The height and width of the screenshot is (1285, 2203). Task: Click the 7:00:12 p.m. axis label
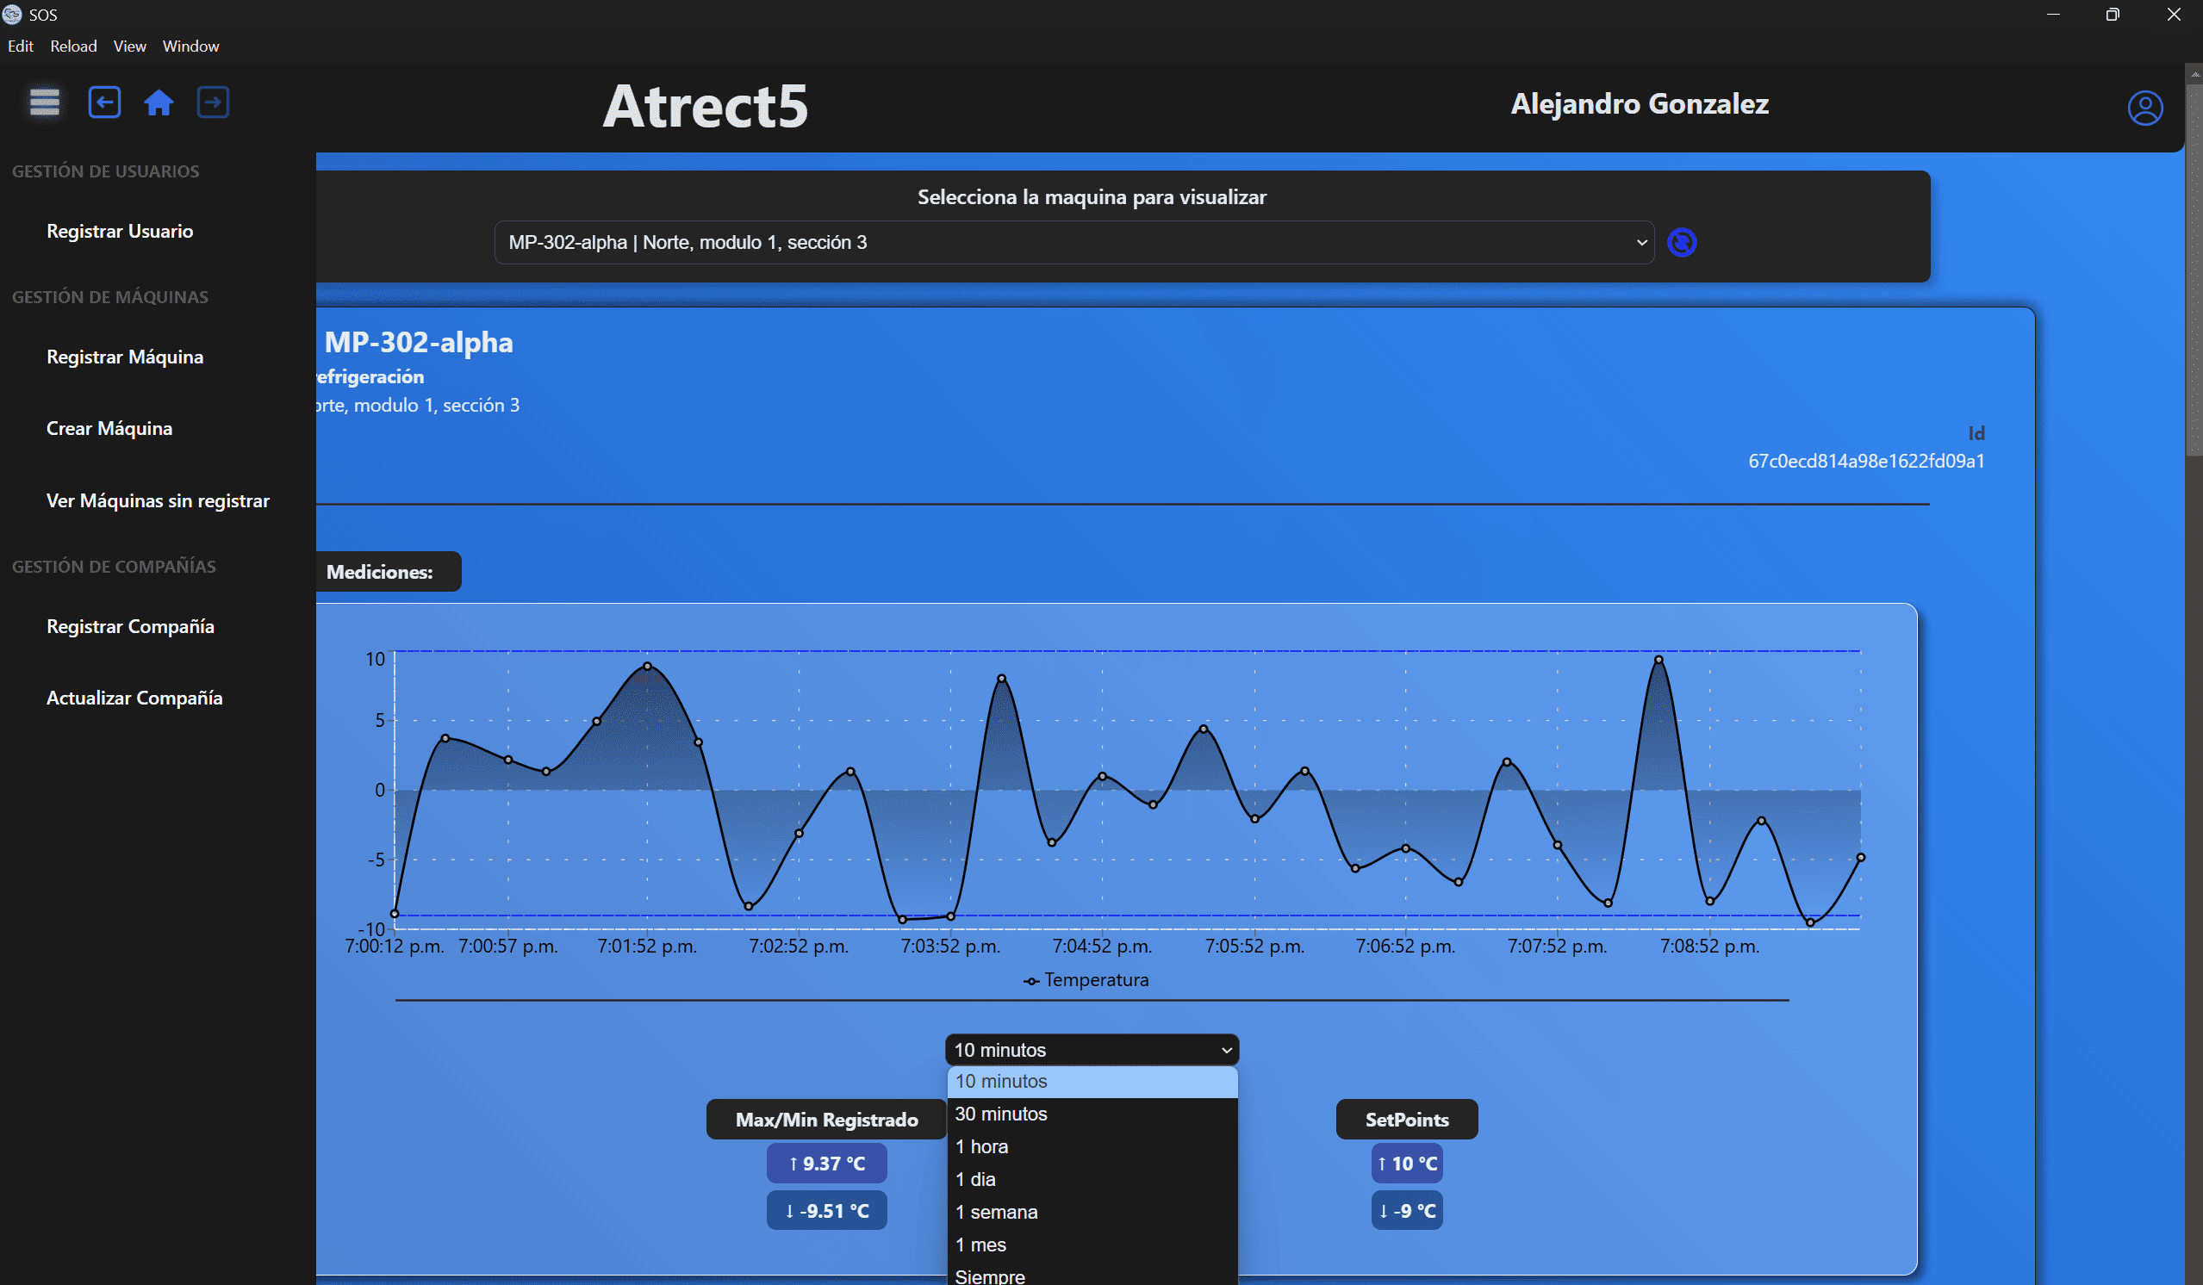tap(395, 946)
